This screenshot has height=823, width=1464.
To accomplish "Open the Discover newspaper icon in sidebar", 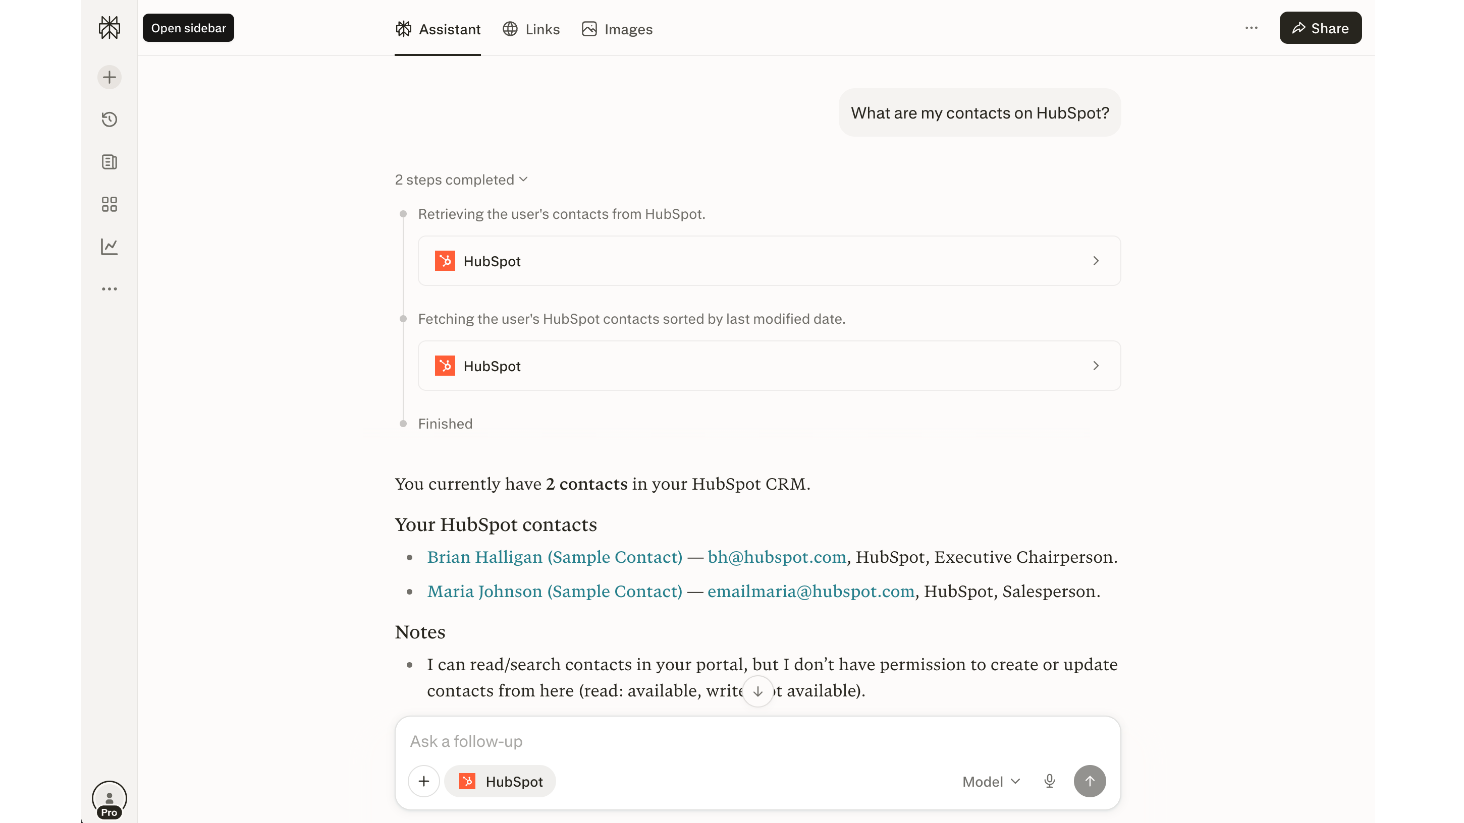I will click(109, 162).
